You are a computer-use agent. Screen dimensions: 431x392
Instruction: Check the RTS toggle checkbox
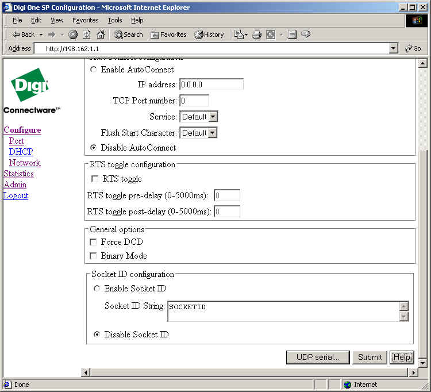(95, 179)
